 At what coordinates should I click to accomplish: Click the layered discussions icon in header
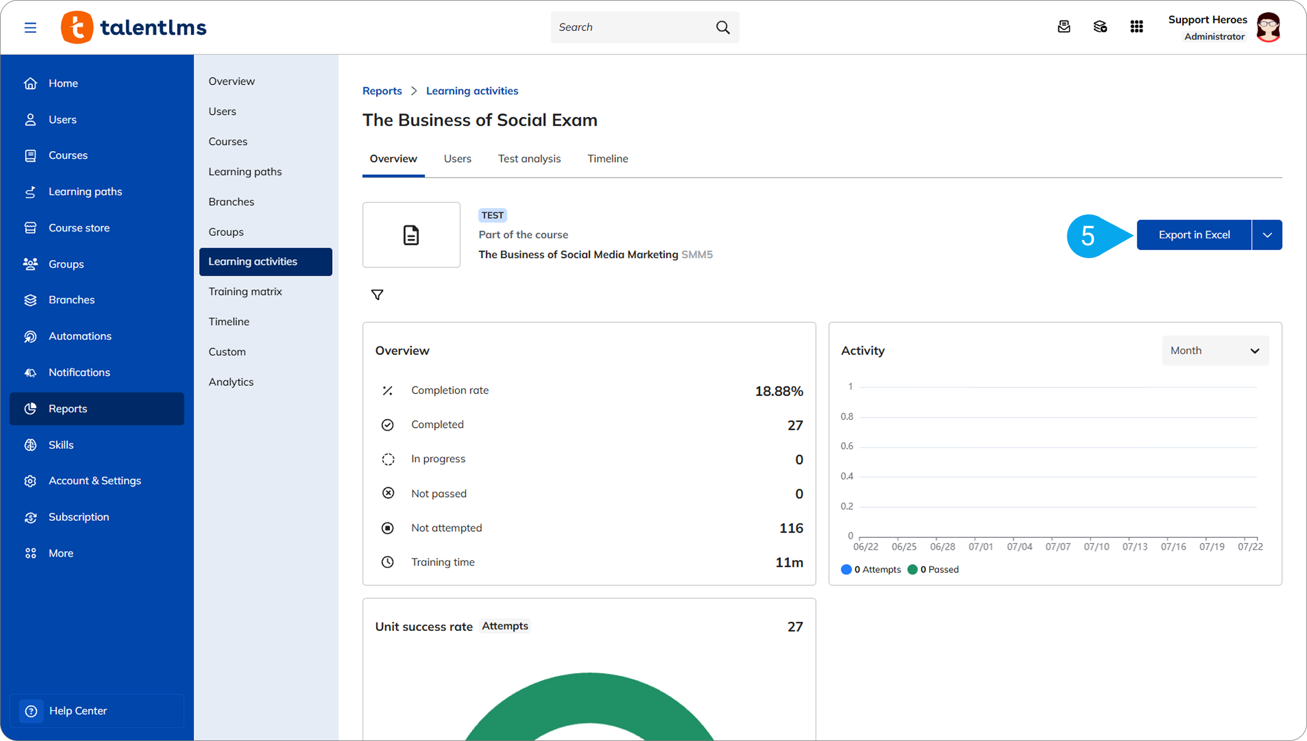click(x=1100, y=27)
